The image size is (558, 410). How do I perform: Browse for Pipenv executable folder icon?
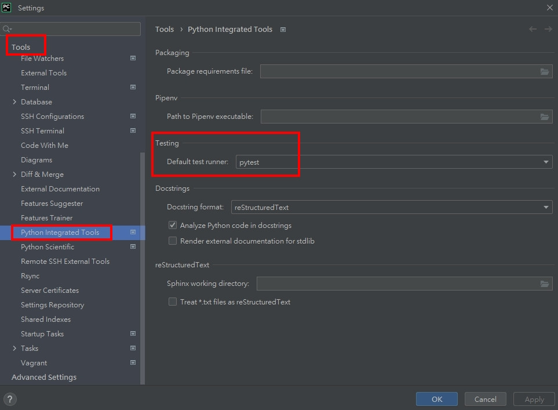point(545,117)
